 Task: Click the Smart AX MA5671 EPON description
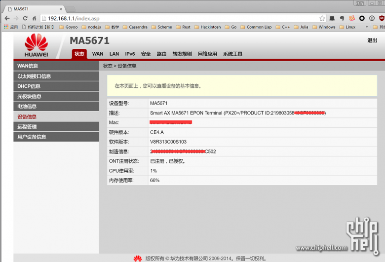[x=238, y=113]
